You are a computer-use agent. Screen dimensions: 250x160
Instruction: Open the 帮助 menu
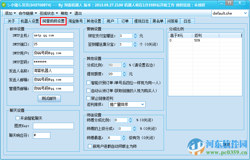(66, 13)
